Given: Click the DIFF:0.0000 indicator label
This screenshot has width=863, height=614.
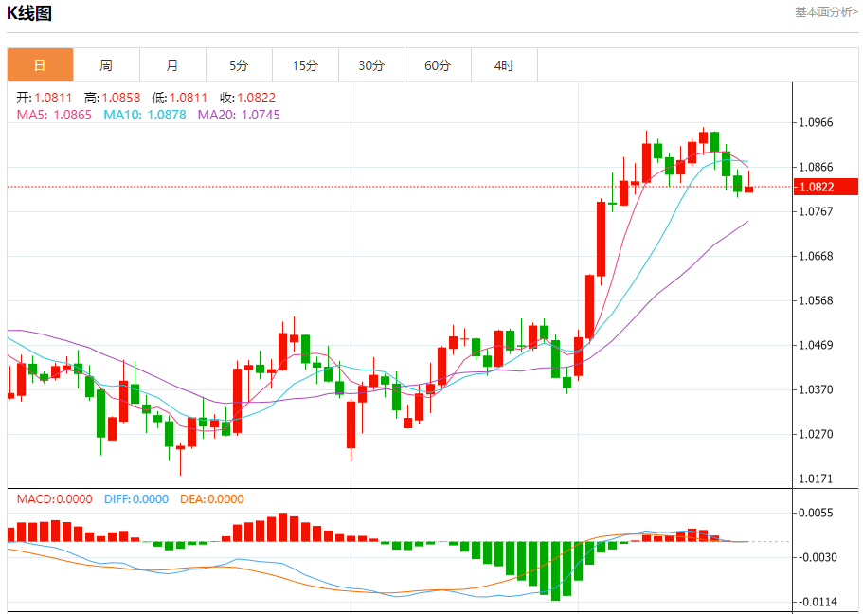Looking at the screenshot, I should [x=136, y=499].
